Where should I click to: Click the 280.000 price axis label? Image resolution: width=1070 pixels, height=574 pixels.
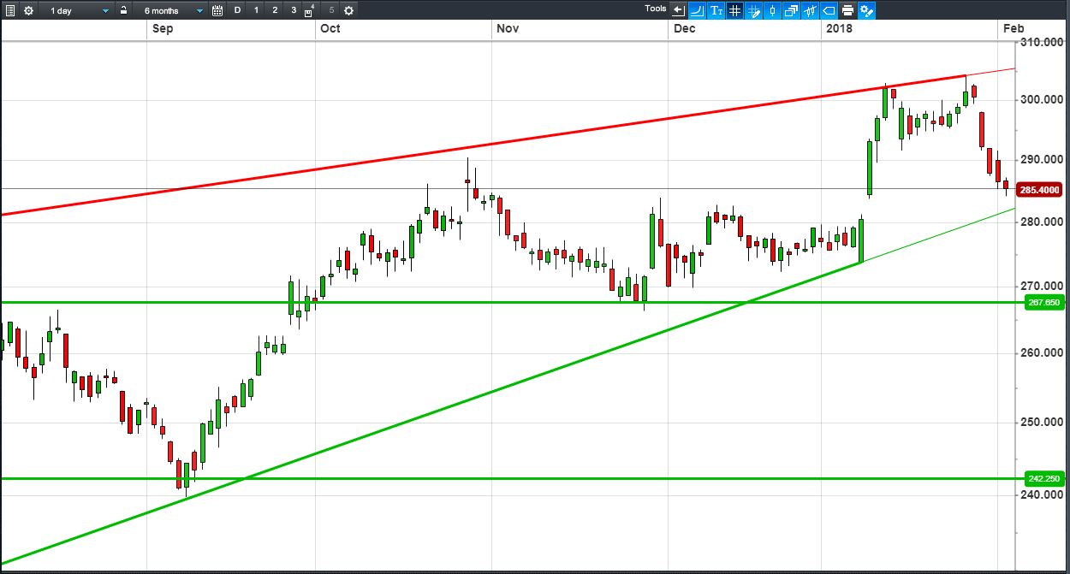click(x=1043, y=222)
